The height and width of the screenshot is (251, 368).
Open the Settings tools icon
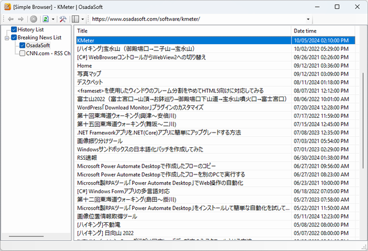pyautogui.click(x=63, y=19)
